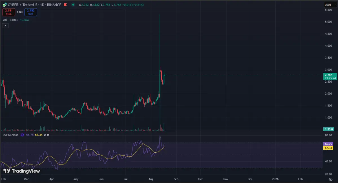Click the Sep label on time axis
This screenshot has height=183, width=338.
(x=176, y=179)
